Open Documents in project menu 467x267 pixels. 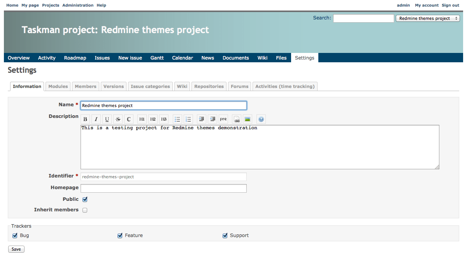coord(236,58)
